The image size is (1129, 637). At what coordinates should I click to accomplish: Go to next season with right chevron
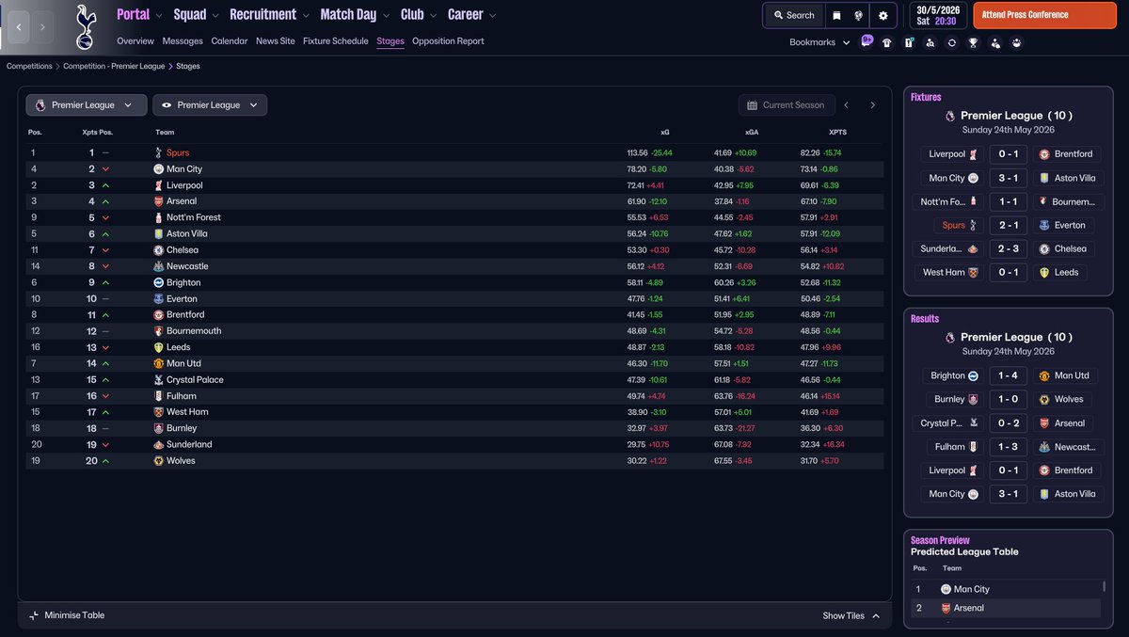pyautogui.click(x=872, y=105)
